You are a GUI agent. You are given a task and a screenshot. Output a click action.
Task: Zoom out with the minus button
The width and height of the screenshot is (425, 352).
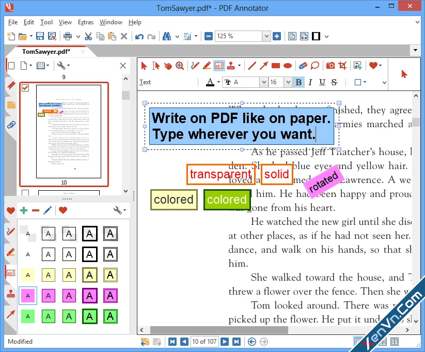pyautogui.click(x=209, y=36)
